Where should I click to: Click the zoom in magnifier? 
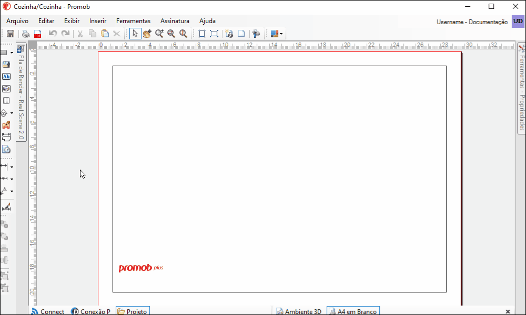point(159,34)
